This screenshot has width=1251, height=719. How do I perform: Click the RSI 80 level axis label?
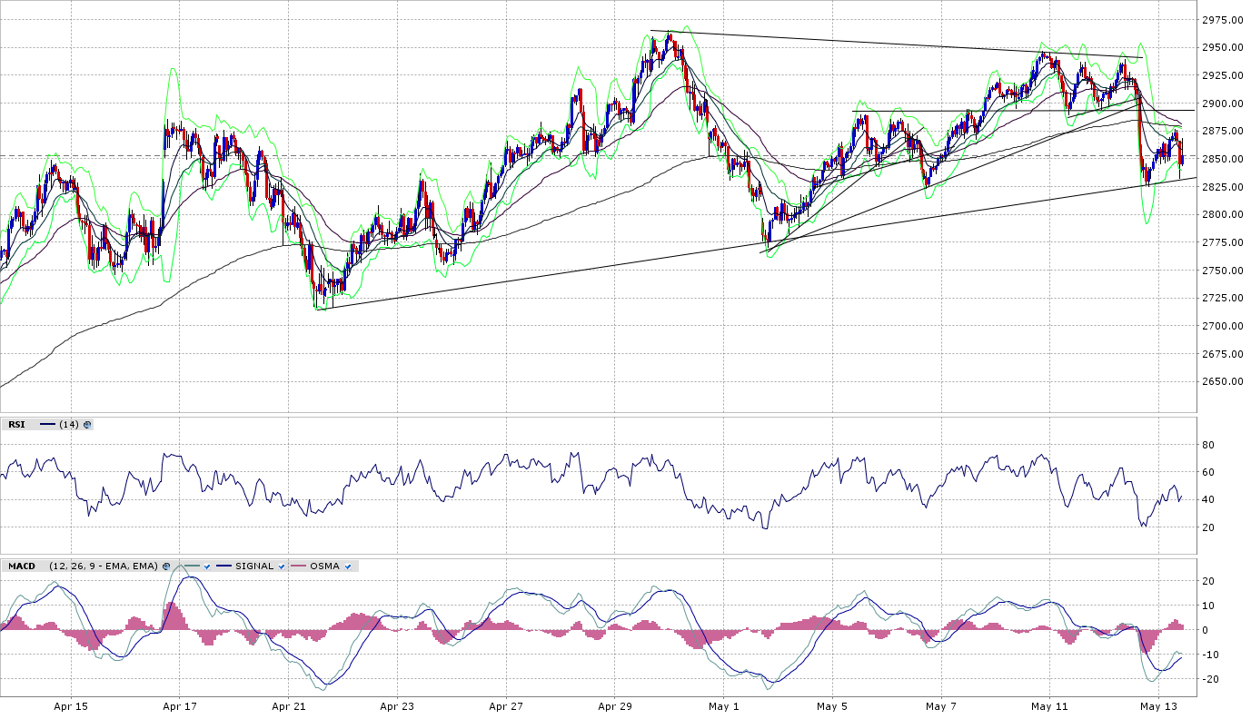pyautogui.click(x=1209, y=445)
